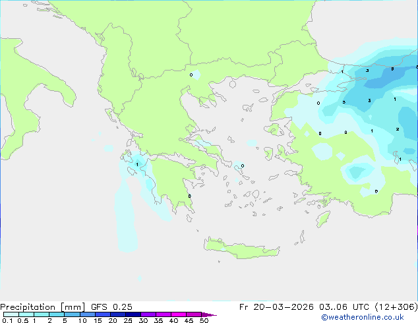Click the 0.5–1 mm legend color box

(26, 314)
